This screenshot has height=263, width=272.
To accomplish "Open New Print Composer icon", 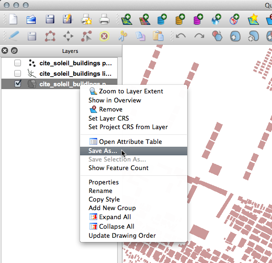I will click(86, 19).
